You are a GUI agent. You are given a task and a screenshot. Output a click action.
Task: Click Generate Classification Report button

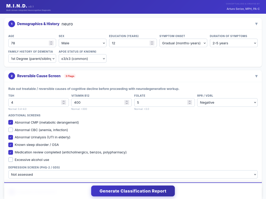133,191
